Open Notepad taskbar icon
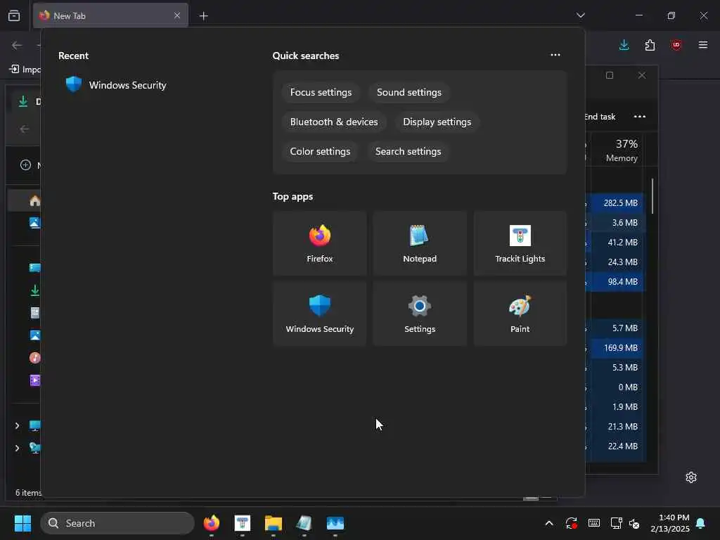This screenshot has height=540, width=720. 304,523
